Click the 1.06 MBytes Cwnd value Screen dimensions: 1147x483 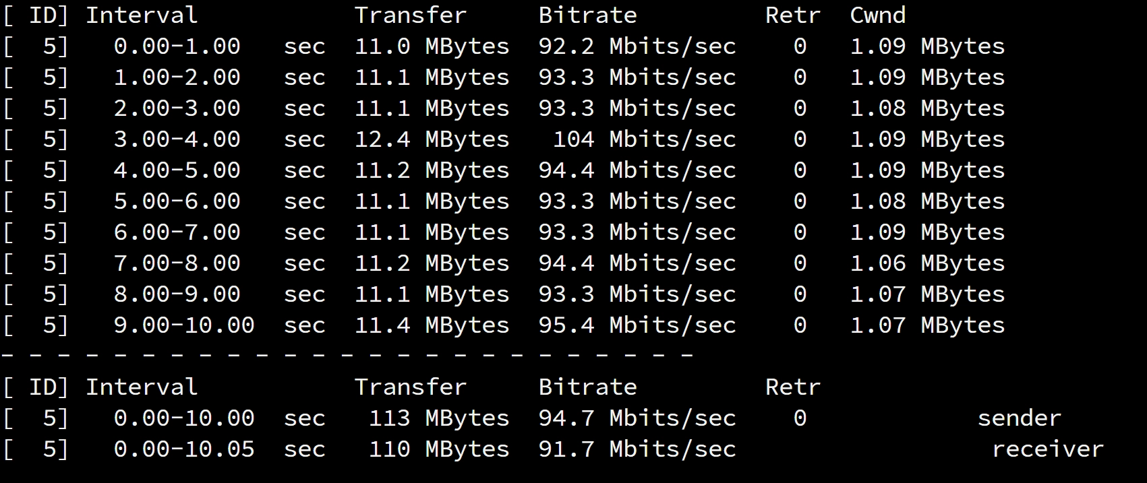(x=927, y=263)
